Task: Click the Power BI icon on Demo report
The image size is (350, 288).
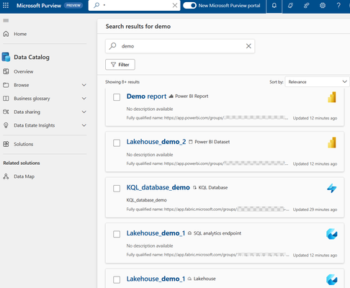Action: (332, 97)
